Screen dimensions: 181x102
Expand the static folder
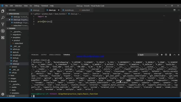[14, 90]
